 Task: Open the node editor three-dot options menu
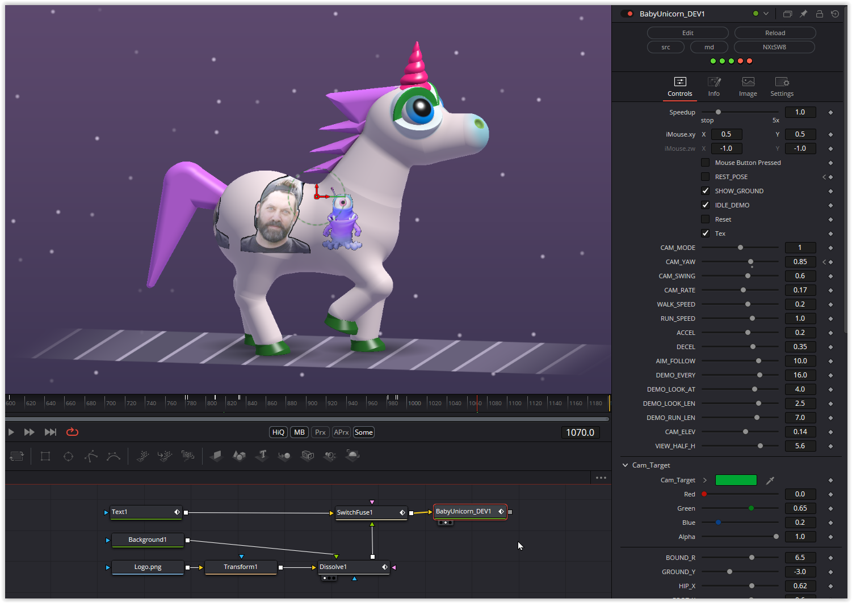coord(601,478)
